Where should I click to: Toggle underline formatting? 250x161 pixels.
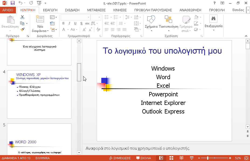[x=75, y=23]
